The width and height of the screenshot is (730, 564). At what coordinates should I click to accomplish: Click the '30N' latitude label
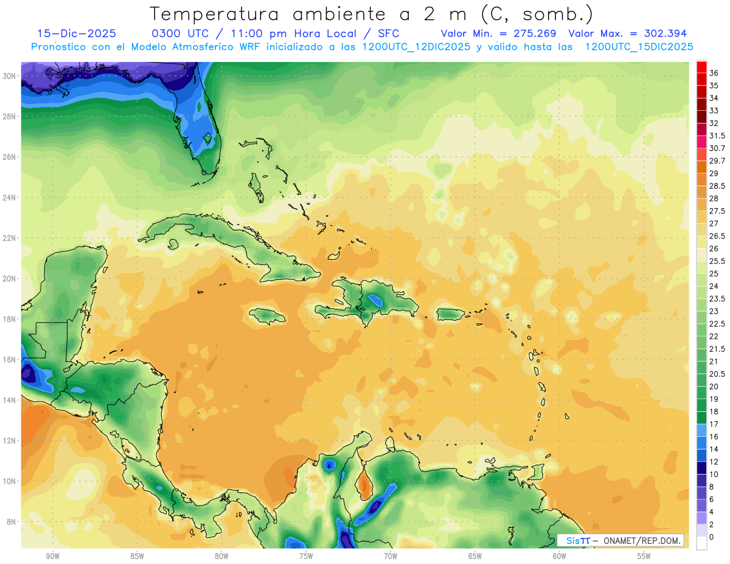(x=10, y=76)
